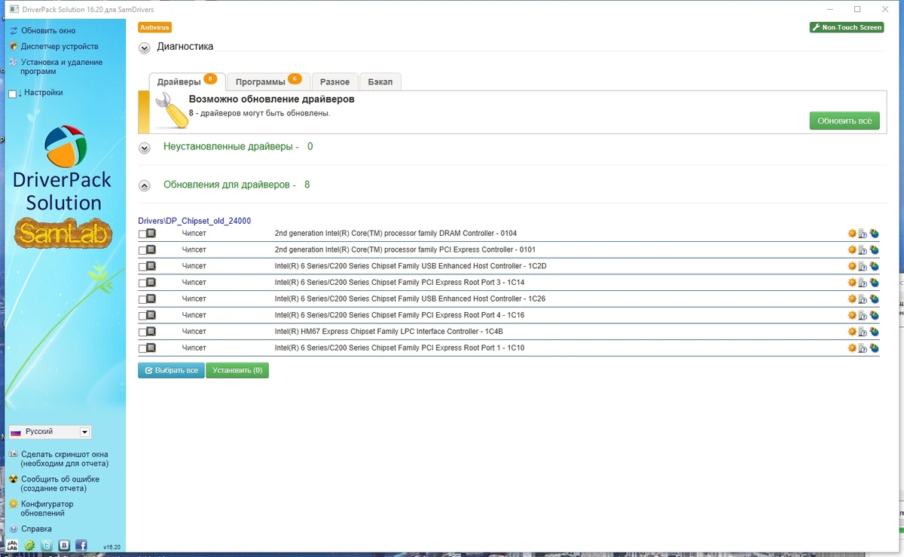Click globe icon in USB Enhanced Host Controller 1C2D row
904x557 pixels.
click(874, 266)
